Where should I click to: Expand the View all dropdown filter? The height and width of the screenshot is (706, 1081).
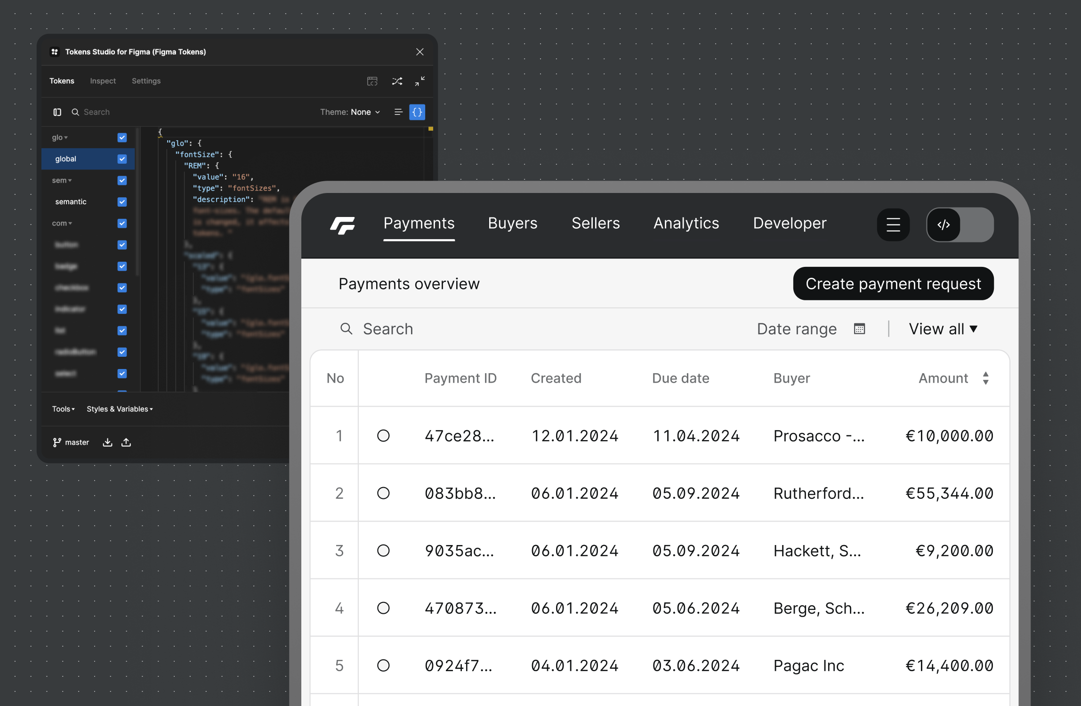point(943,329)
